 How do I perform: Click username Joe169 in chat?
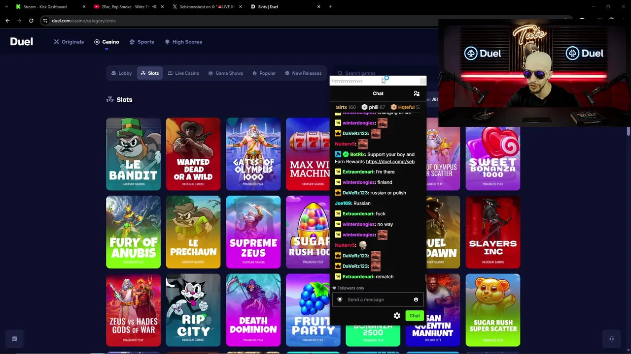tap(343, 203)
